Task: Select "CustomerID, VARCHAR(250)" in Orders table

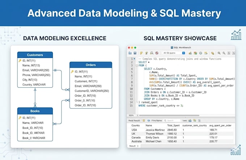Action: [92, 91]
